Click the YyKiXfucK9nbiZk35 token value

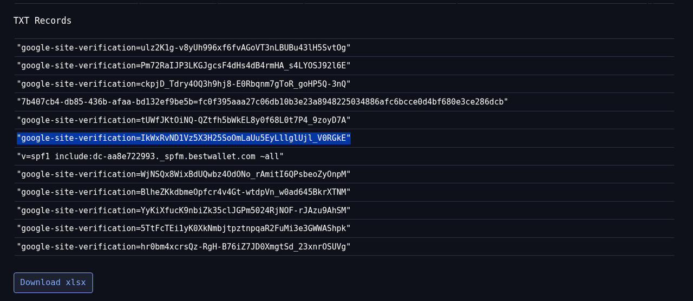click(x=243, y=211)
